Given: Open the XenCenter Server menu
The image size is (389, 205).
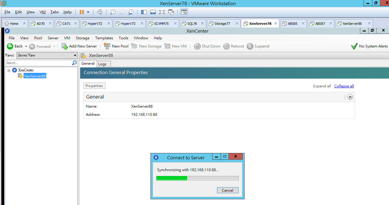Looking at the screenshot, I should point(53,38).
